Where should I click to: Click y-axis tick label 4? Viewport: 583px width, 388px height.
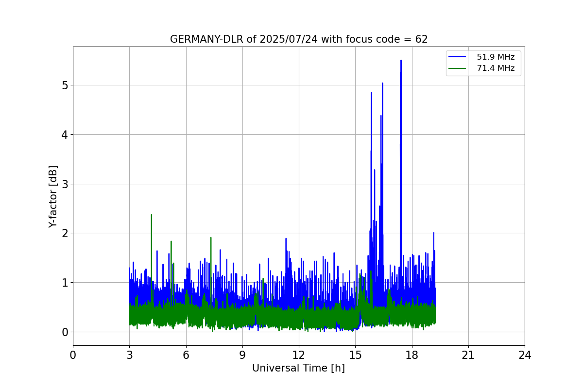coord(65,135)
